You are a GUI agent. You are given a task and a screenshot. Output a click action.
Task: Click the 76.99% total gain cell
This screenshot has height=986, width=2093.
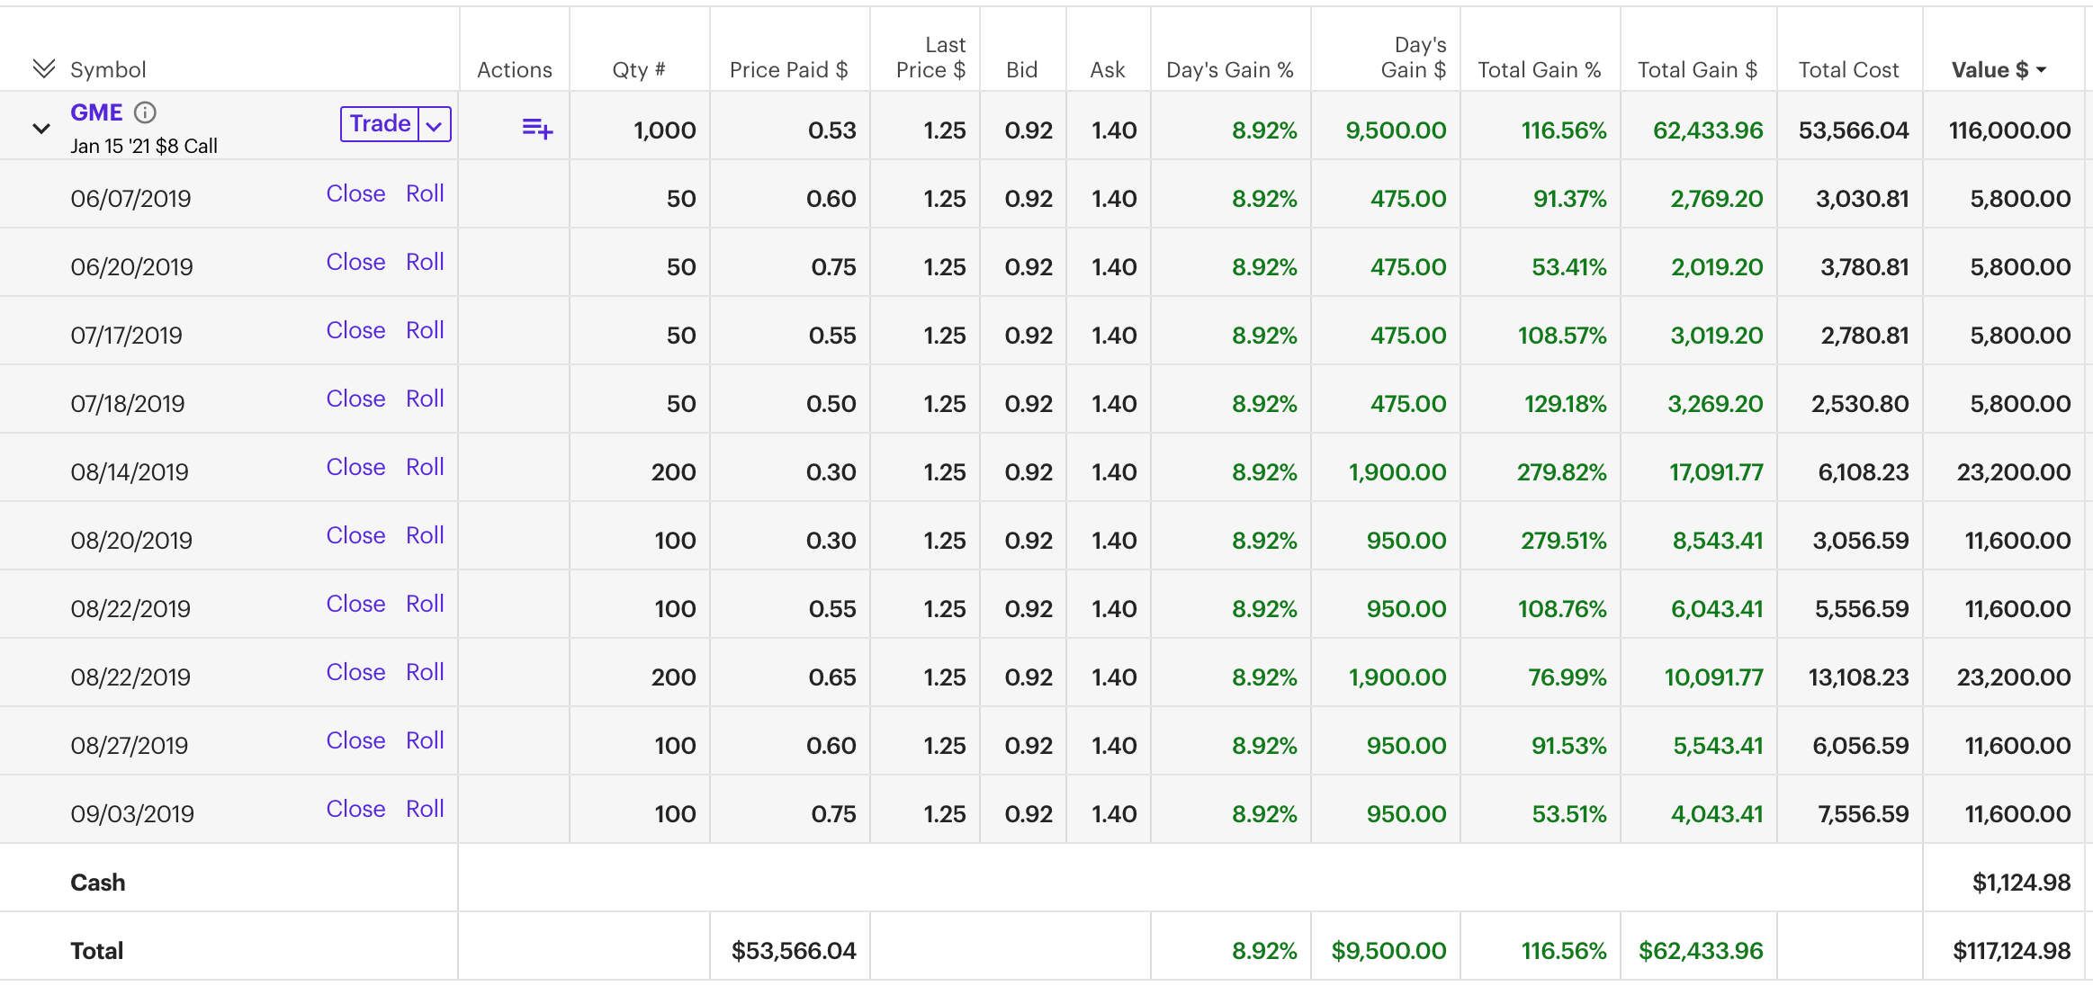pyautogui.click(x=1567, y=677)
